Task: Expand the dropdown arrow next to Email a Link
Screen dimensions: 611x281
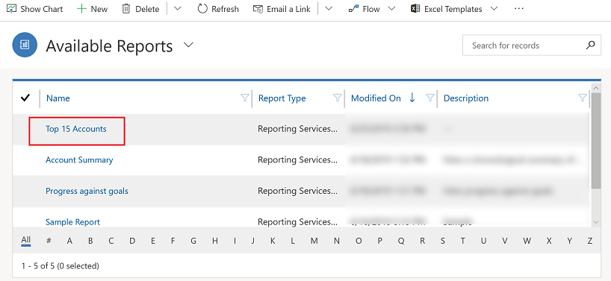Action: (x=329, y=8)
